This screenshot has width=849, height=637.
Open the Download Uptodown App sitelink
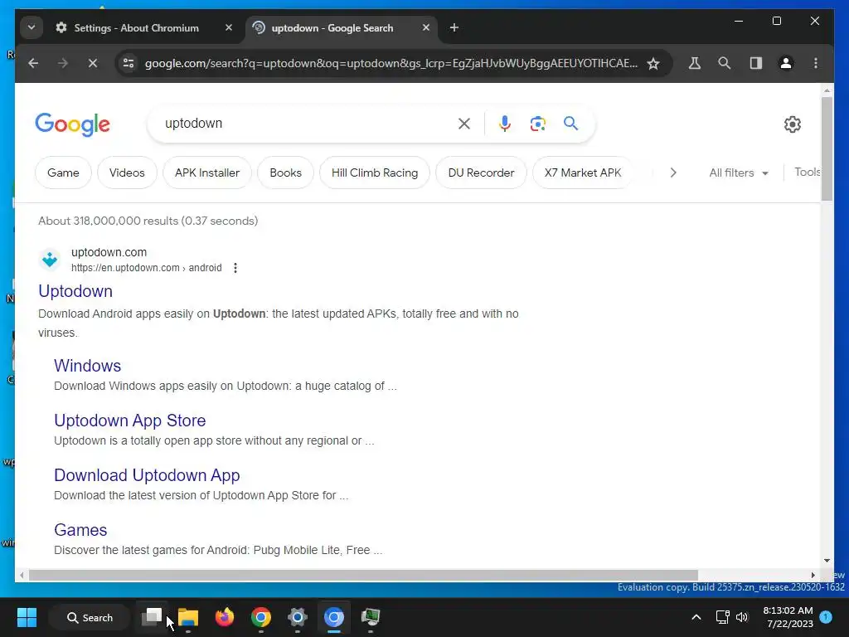pyautogui.click(x=147, y=475)
